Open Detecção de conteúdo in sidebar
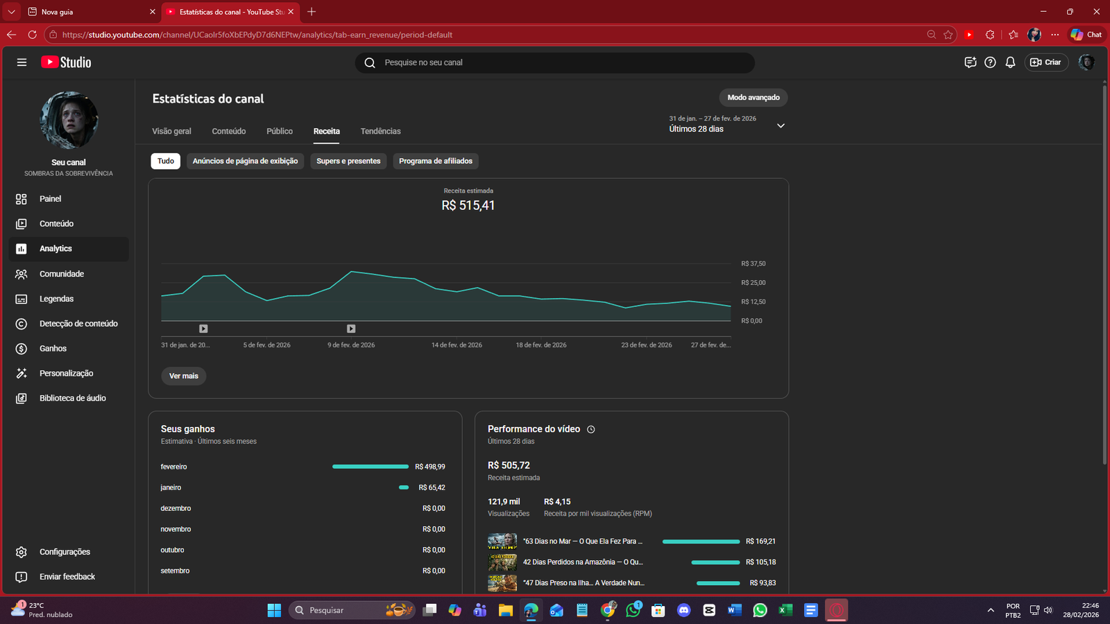The width and height of the screenshot is (1110, 624). (x=78, y=324)
